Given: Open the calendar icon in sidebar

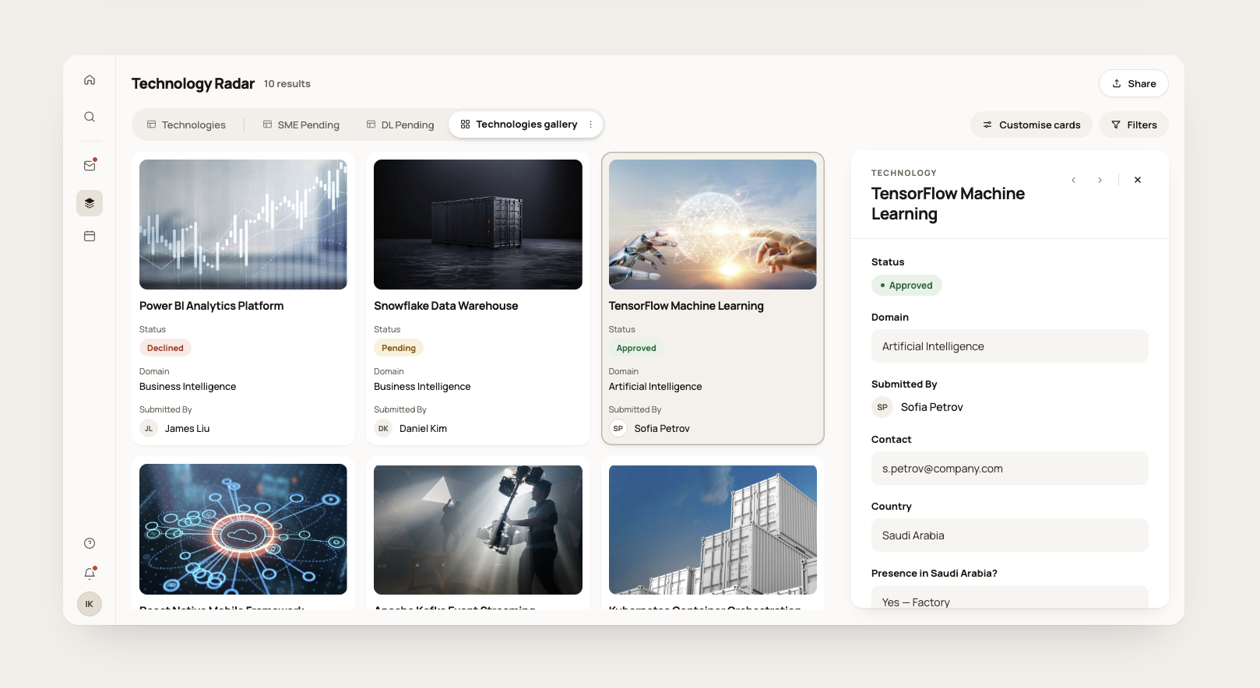Looking at the screenshot, I should coord(90,236).
